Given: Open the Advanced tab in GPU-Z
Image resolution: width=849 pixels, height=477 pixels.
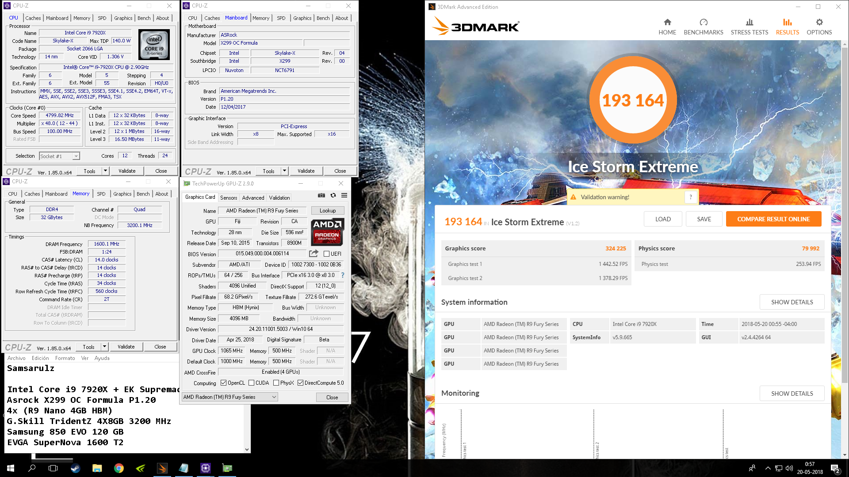Looking at the screenshot, I should (x=253, y=198).
